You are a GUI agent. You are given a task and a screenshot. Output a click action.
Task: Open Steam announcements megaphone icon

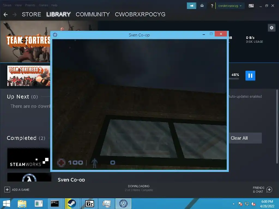(x=192, y=6)
